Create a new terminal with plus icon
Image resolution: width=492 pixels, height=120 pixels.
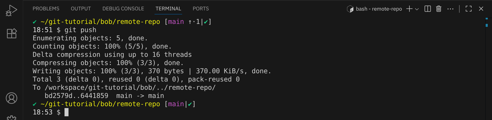click(409, 9)
